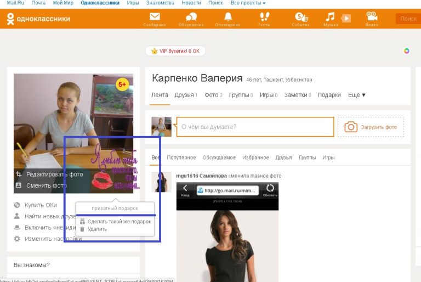Select the Избранное feed filter
421x282 pixels.
pos(255,157)
